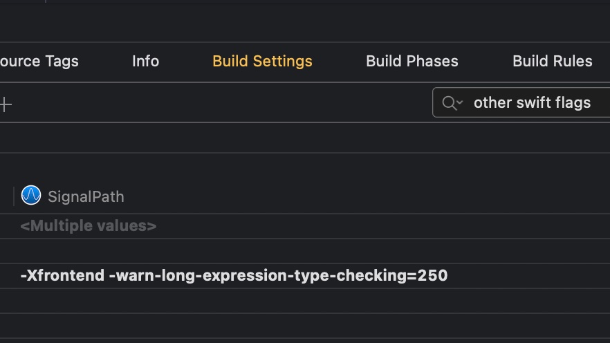Click the blank row just above SignalPath header
This screenshot has height=343, width=610.
[x=277, y=166]
